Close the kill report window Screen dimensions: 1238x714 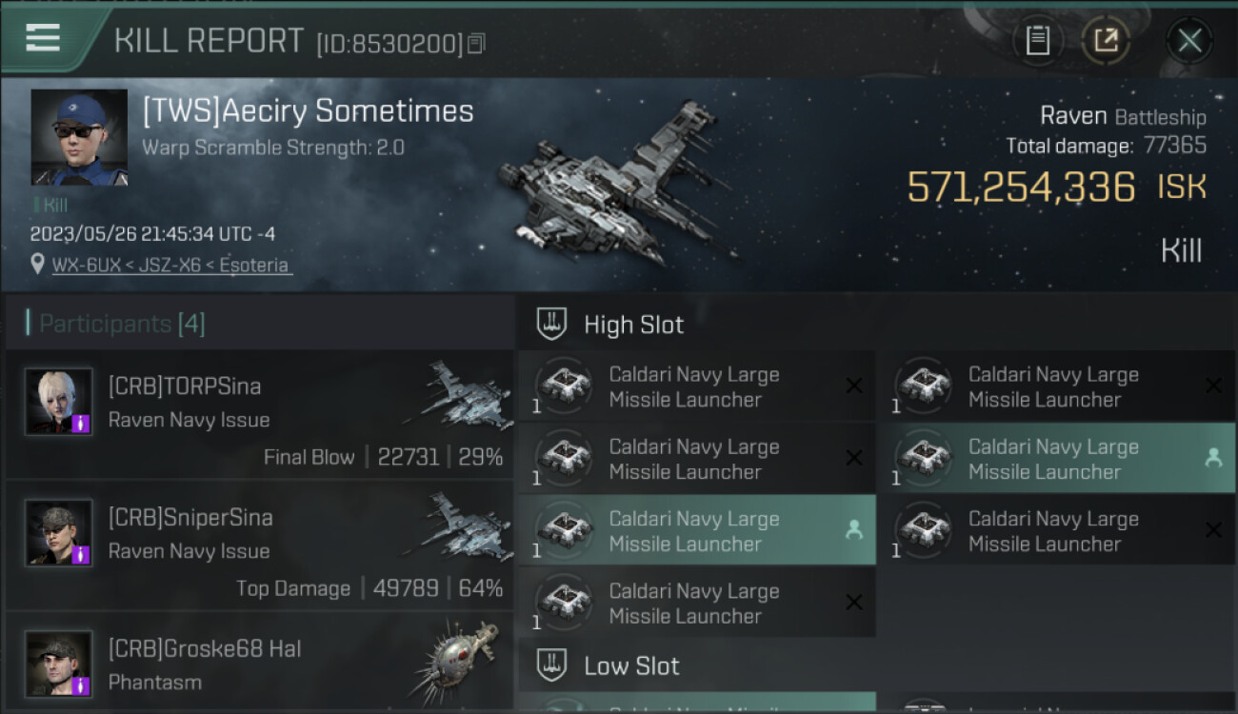click(1188, 41)
